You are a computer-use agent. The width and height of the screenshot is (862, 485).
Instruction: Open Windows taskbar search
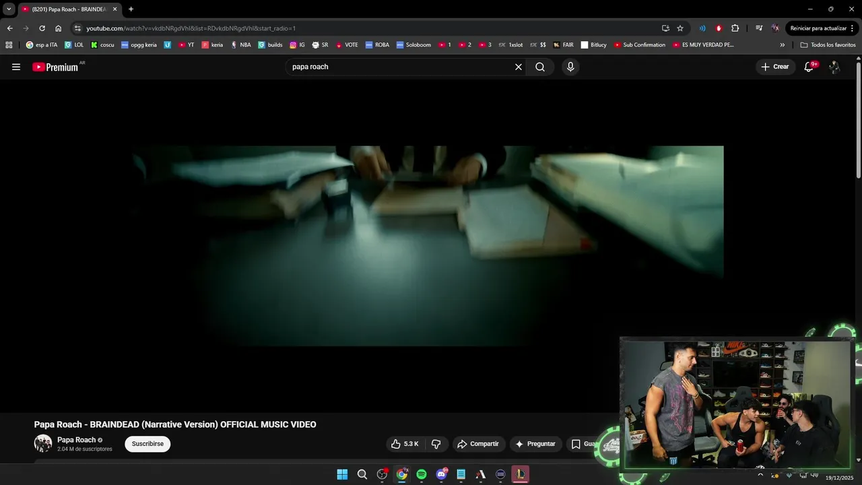(x=362, y=474)
